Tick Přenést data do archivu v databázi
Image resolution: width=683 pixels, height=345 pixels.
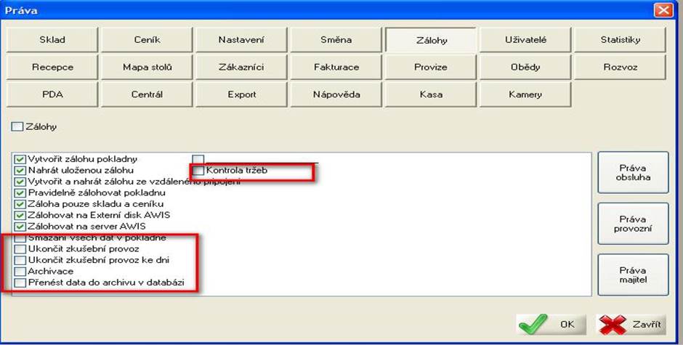click(x=20, y=283)
